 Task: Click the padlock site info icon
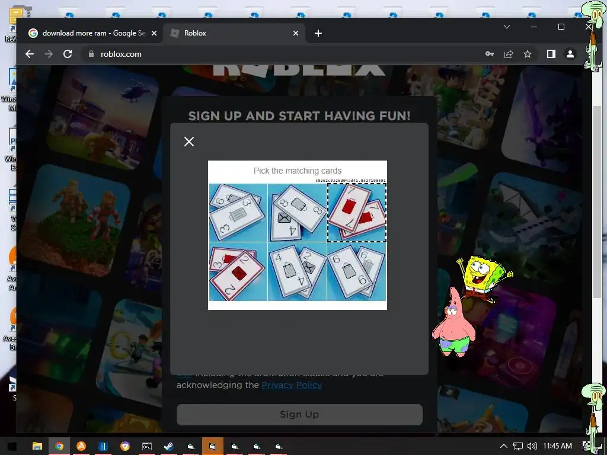point(91,54)
